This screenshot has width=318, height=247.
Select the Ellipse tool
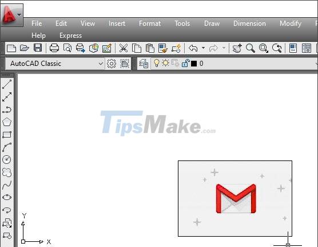(7, 197)
